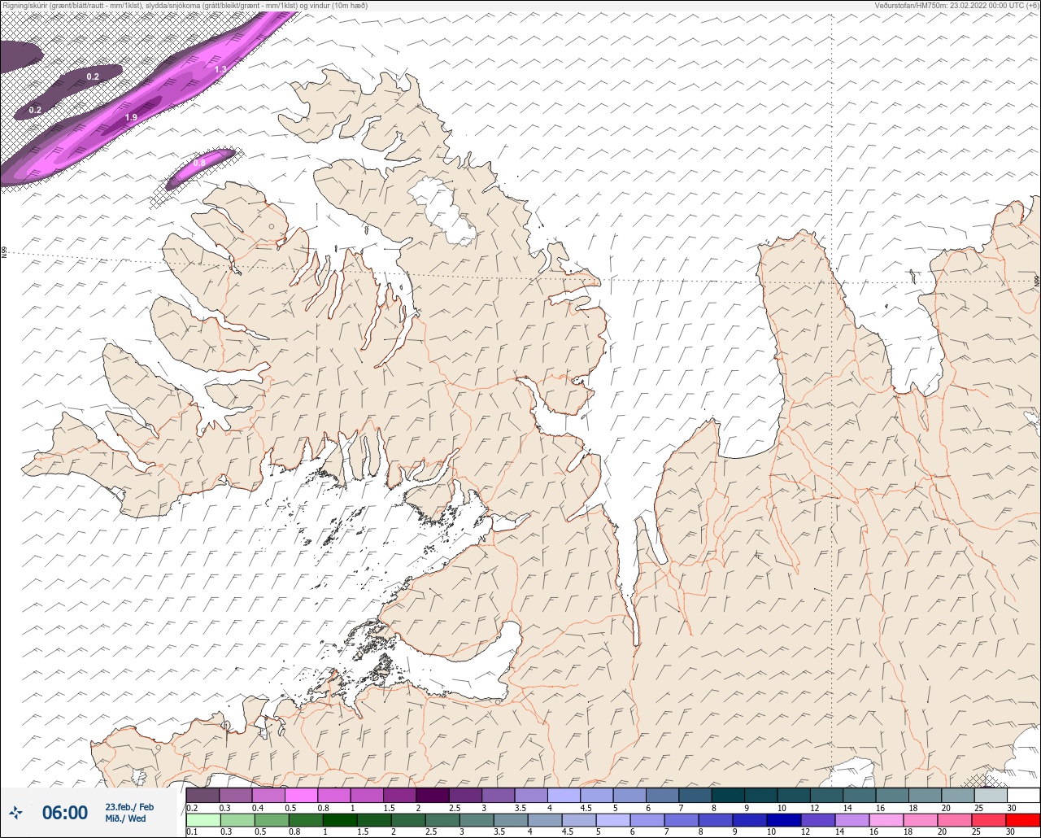Click the header title starting with Rigning/skúrir

185,6
